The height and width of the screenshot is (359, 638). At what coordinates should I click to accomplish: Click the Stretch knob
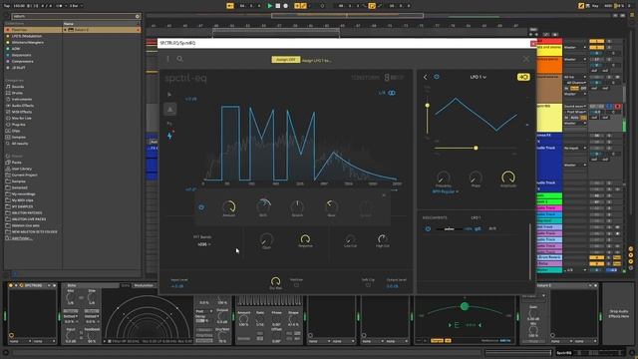pyautogui.click(x=297, y=206)
